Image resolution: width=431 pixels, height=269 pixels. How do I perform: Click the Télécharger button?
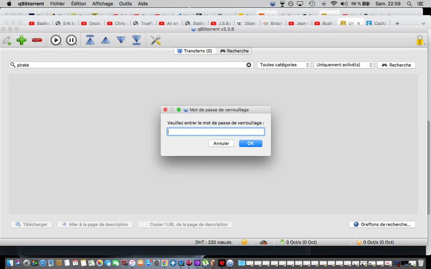coord(32,224)
